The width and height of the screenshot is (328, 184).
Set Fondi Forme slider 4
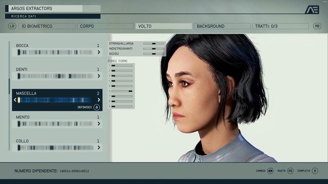pyautogui.click(x=122, y=81)
